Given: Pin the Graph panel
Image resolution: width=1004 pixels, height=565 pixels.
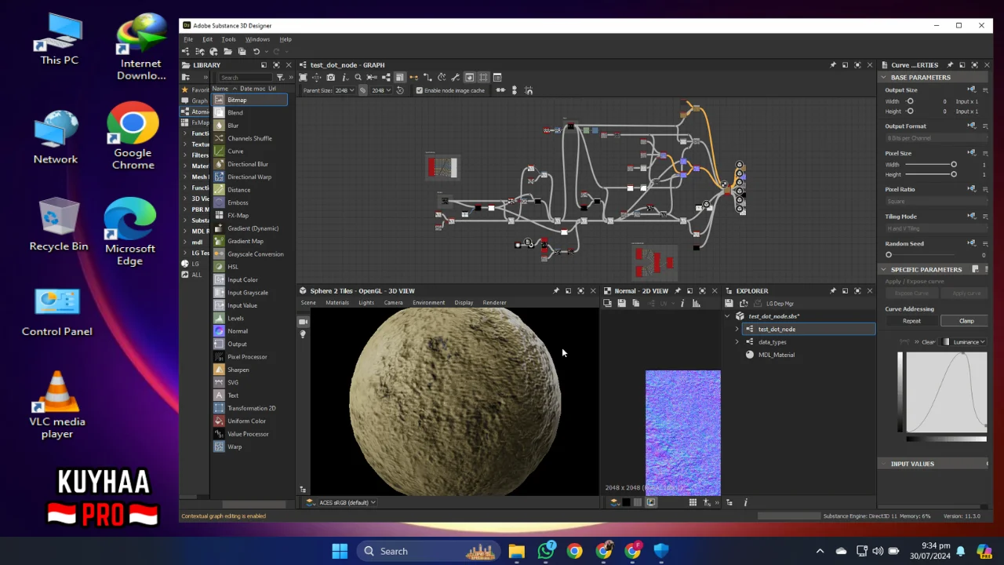Looking at the screenshot, I should 832,65.
